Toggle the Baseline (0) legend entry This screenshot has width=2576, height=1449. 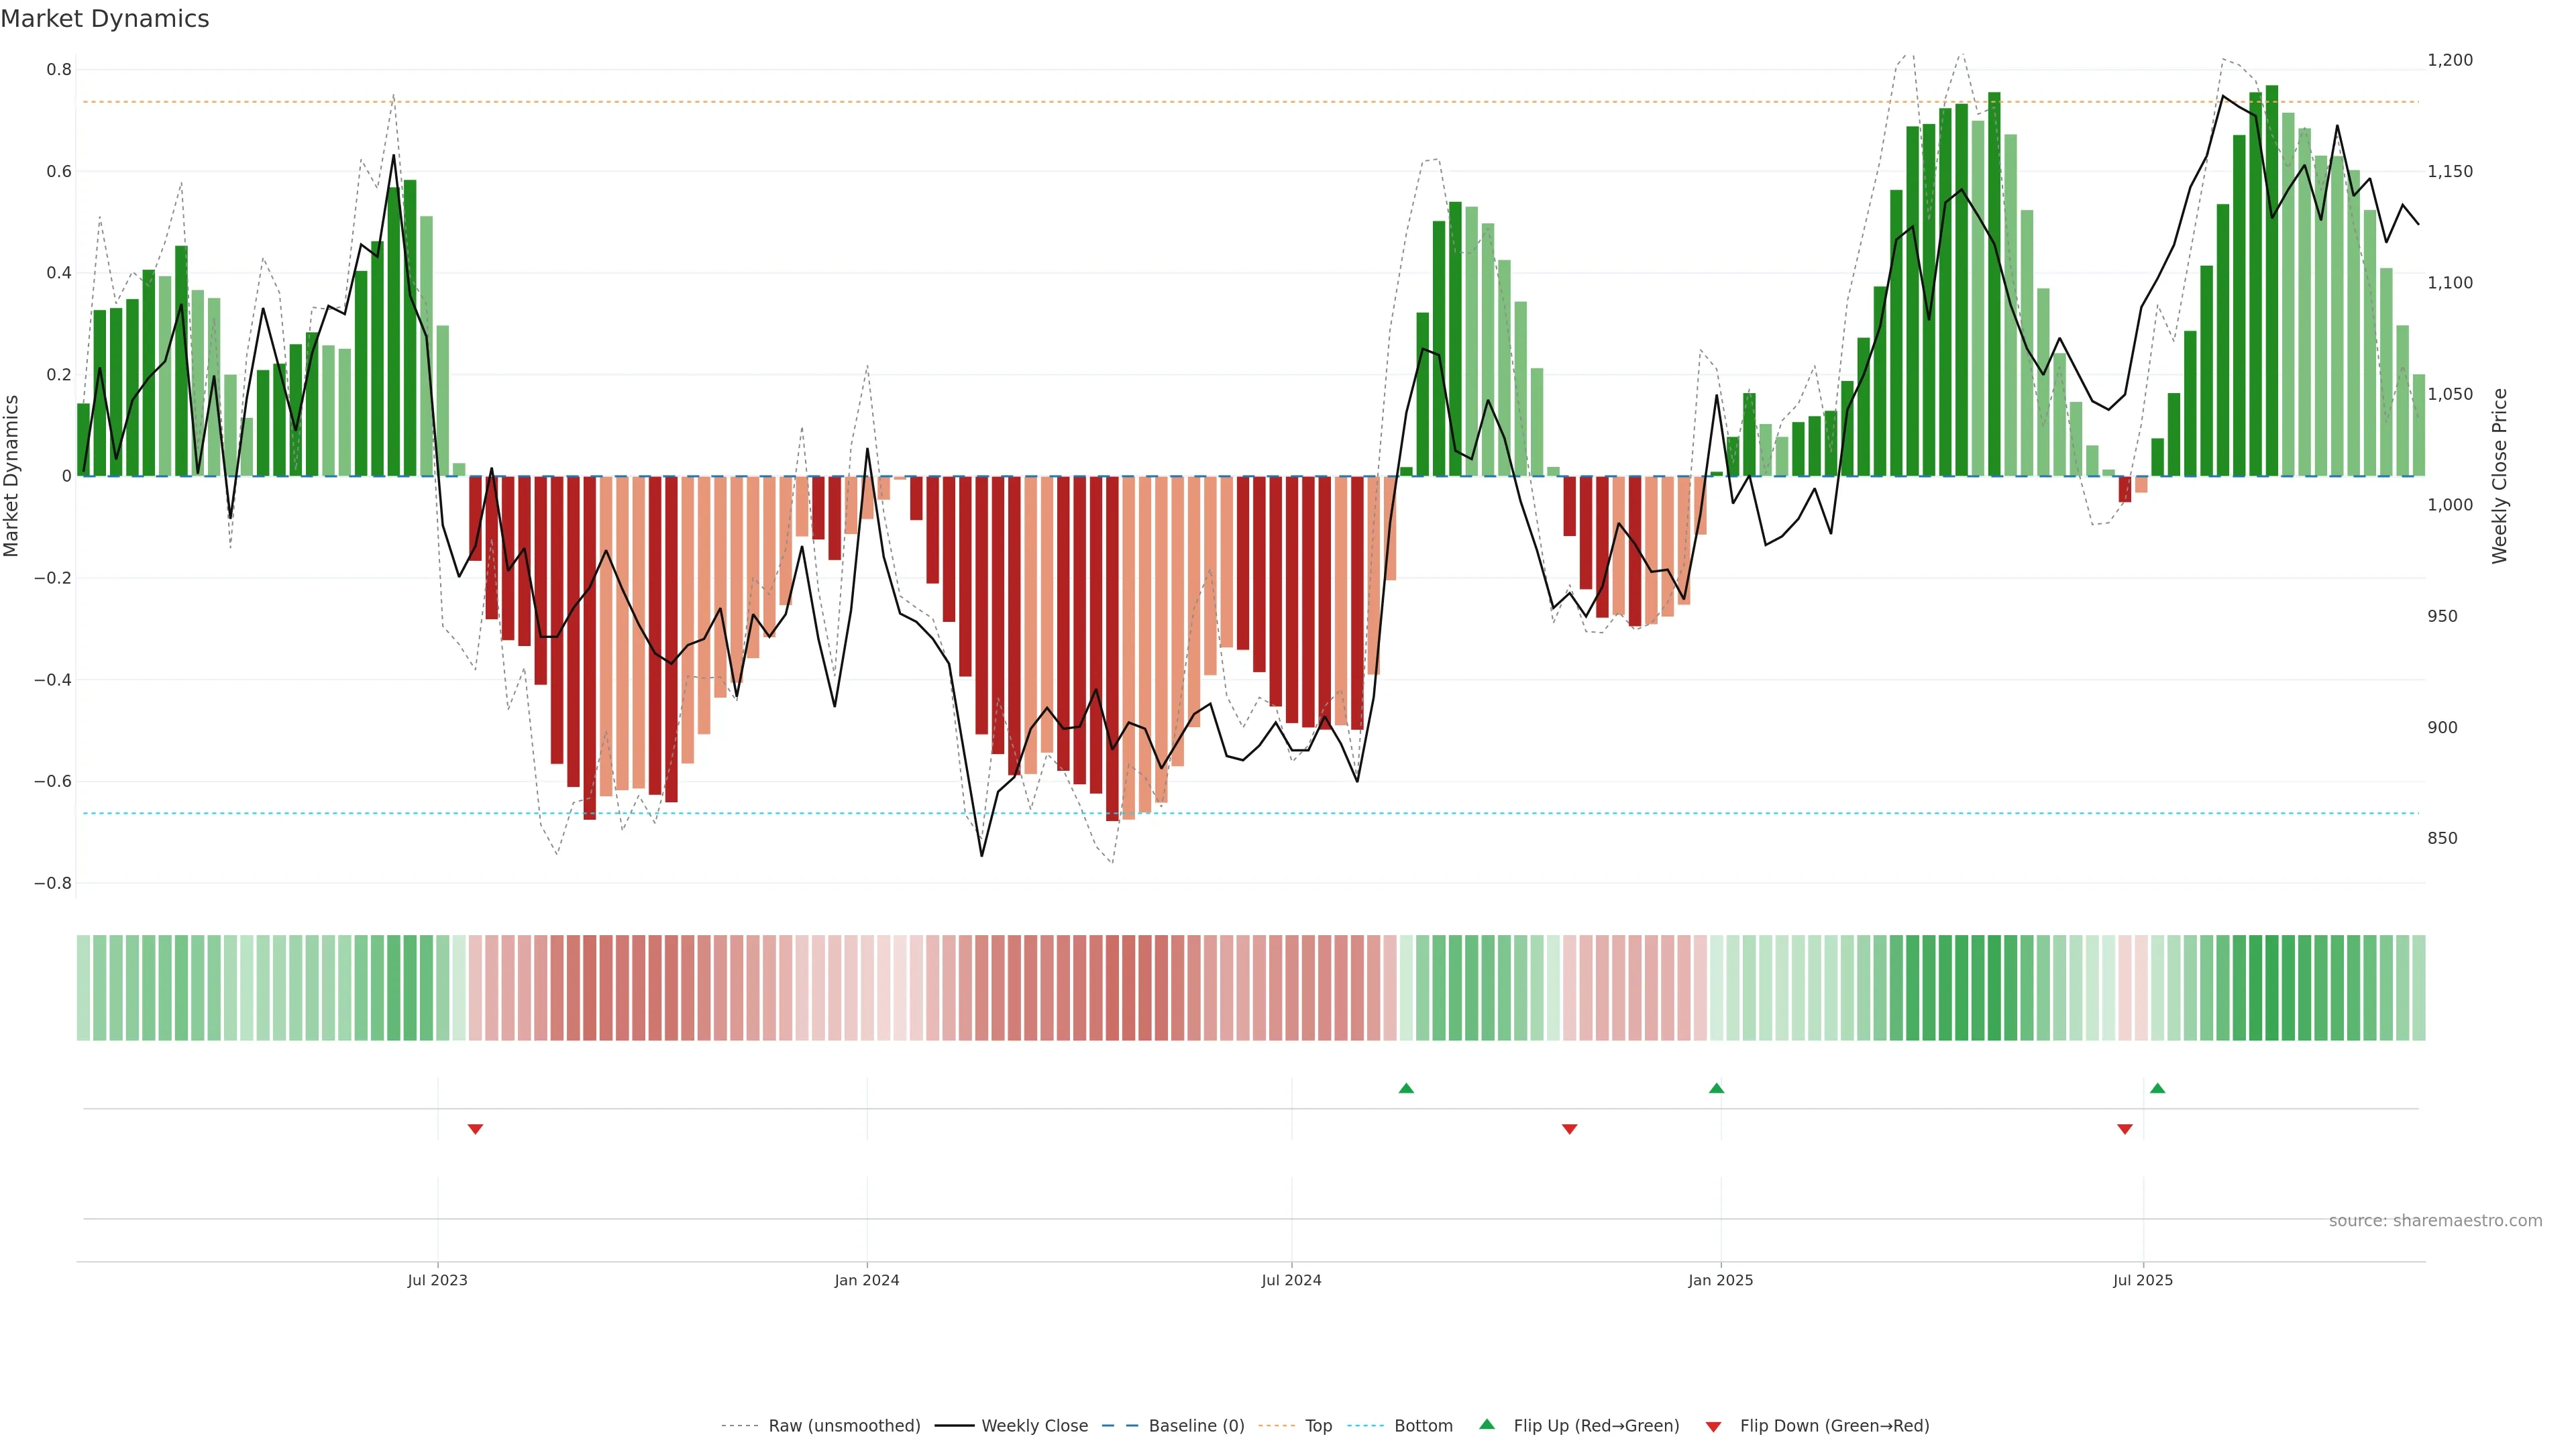point(1196,1425)
